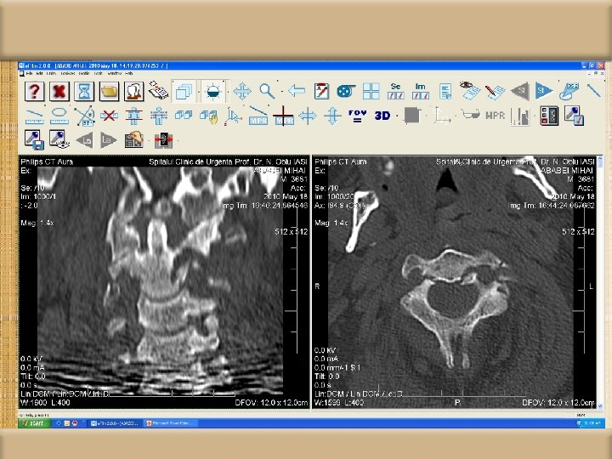Click the Im image selection icon
Screen dimensions: 612x459
pos(421,91)
